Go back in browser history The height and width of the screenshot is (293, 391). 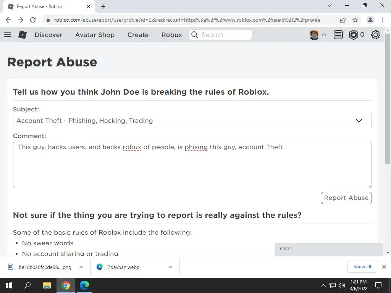(x=8, y=20)
